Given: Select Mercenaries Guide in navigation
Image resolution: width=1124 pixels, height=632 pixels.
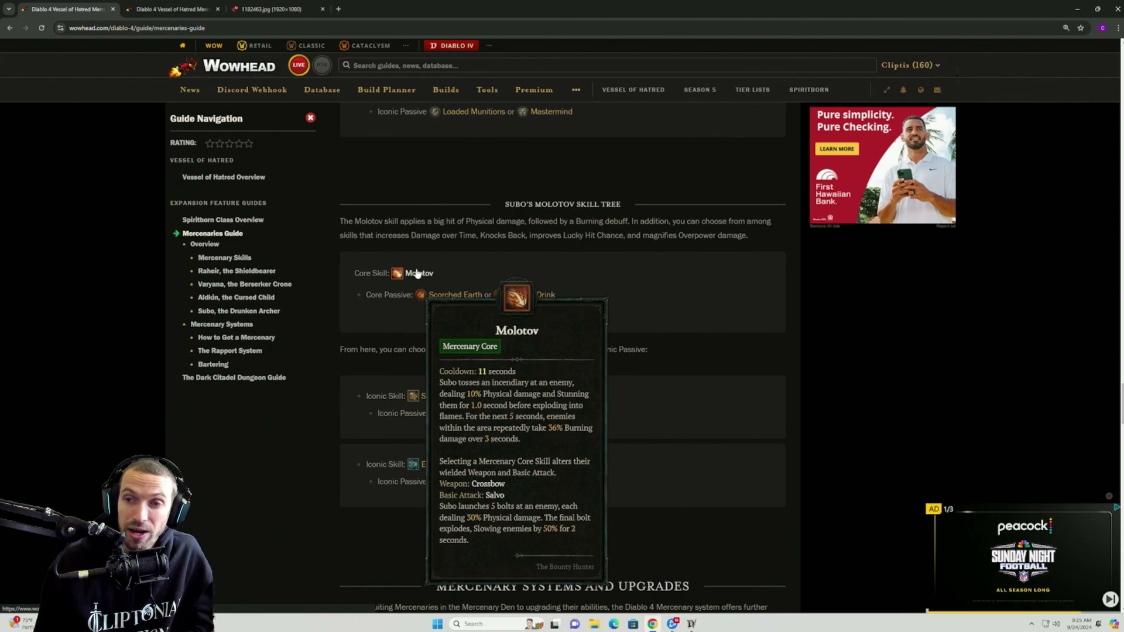Looking at the screenshot, I should (x=213, y=233).
